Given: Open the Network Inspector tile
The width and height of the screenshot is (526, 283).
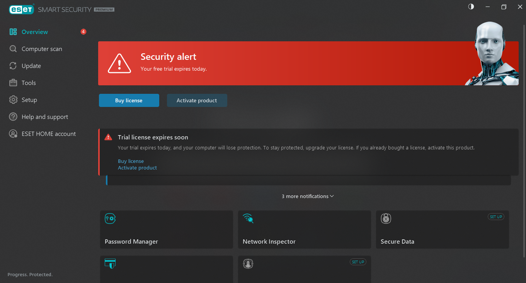Looking at the screenshot, I should [x=305, y=230].
